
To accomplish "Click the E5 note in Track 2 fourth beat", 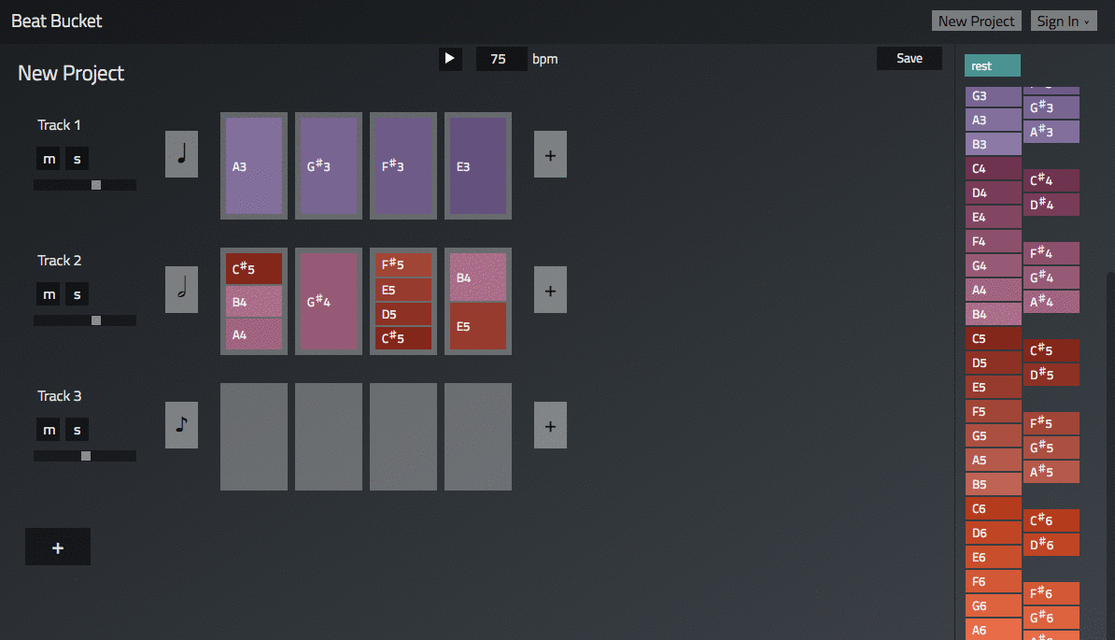I will [478, 326].
